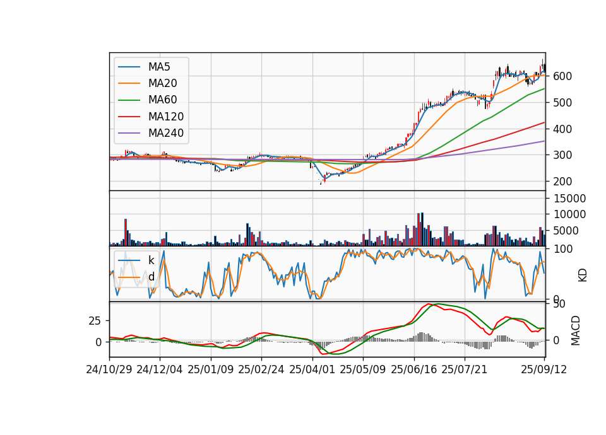Click the 25/02/24 date axis label
The width and height of the screenshot is (606, 435).
coord(261,369)
